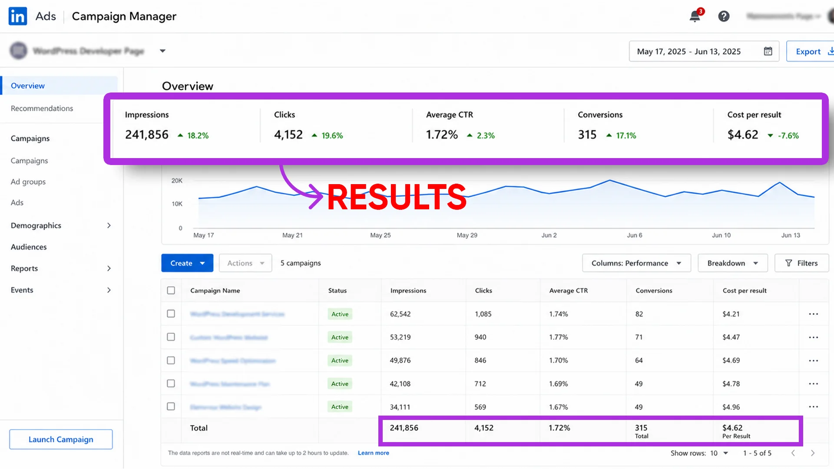834x469 pixels.
Task: Check the campaign with 49,876 impressions
Action: pos(171,360)
